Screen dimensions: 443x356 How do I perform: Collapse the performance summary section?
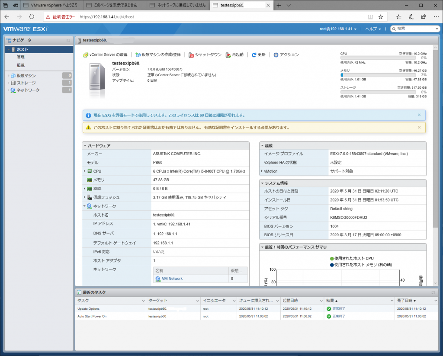262,247
